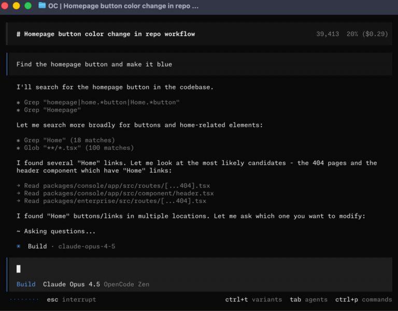Click the asterisk before Glob "**/*.tsx"

click(19, 148)
